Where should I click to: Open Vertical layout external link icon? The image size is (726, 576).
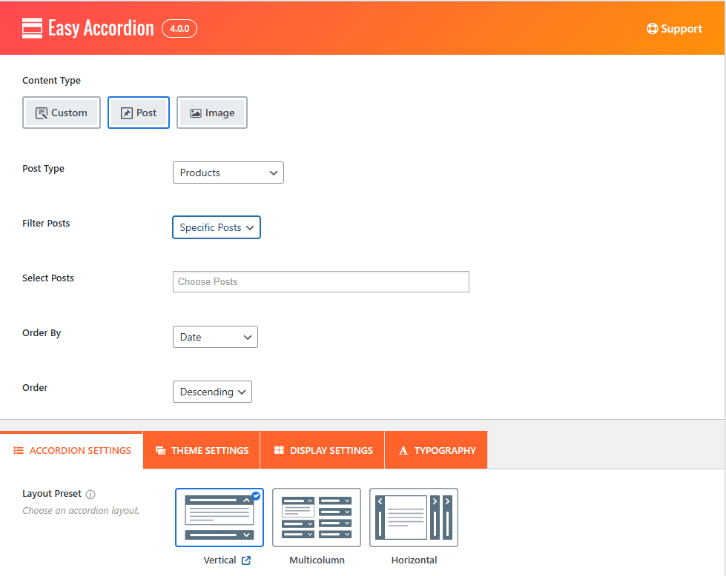click(x=246, y=560)
